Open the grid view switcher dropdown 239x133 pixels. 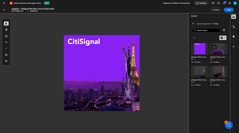[x=223, y=38]
